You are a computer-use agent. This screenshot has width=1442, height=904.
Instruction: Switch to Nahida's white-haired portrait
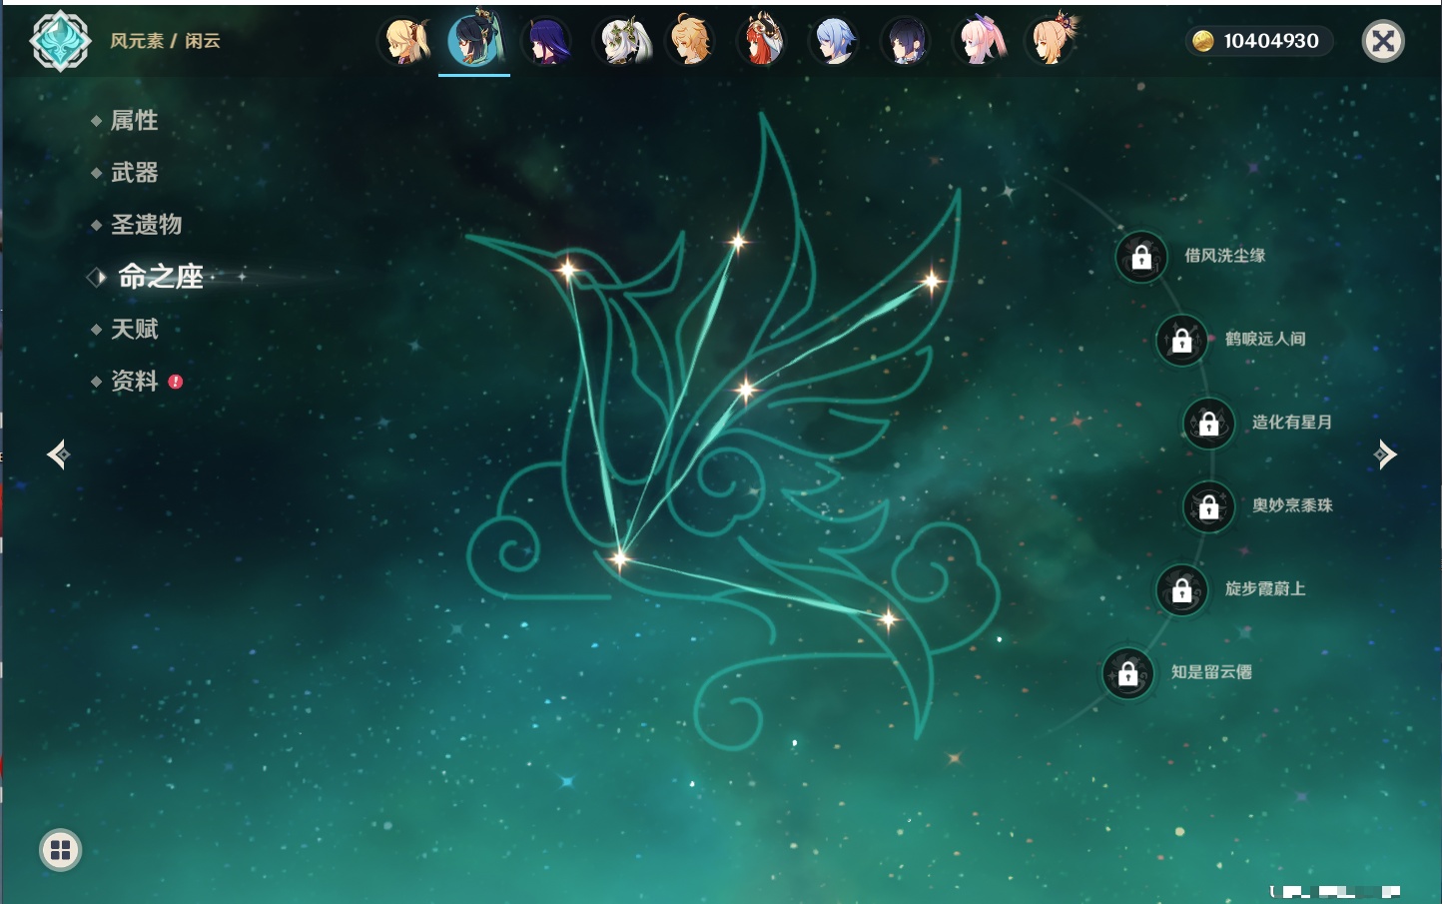pos(620,42)
